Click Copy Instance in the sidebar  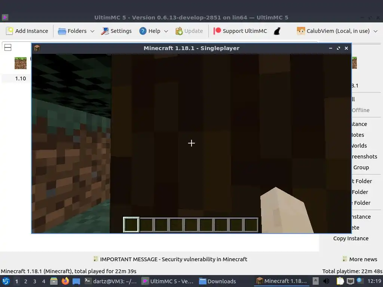click(351, 238)
